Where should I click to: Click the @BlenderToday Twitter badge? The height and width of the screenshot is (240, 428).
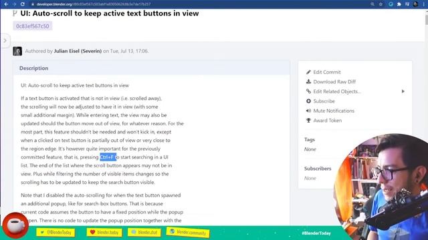[56, 233]
